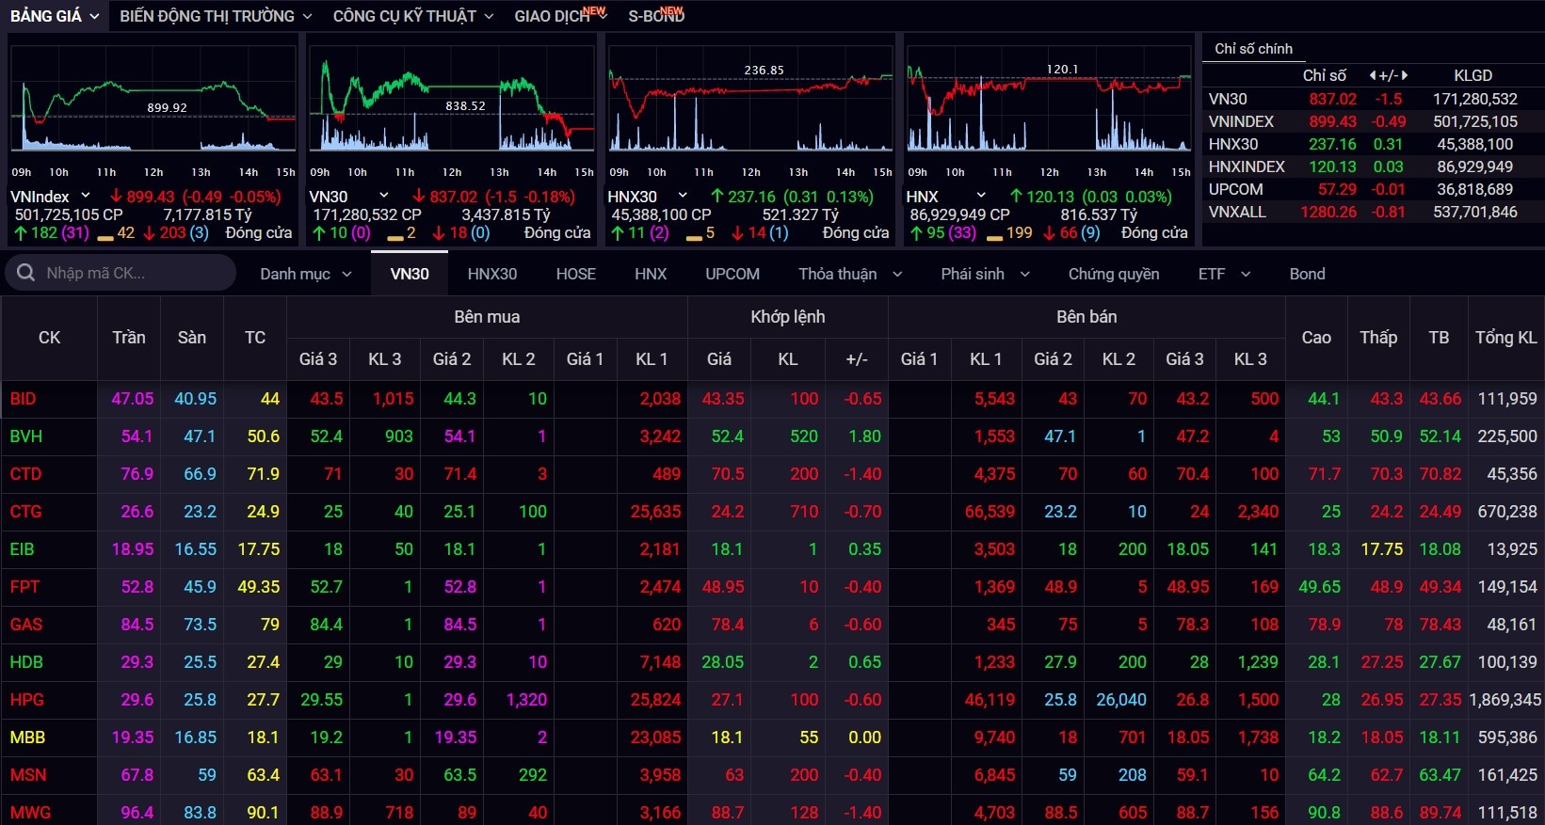Image resolution: width=1545 pixels, height=825 pixels.
Task: Open the Giao dịch menu
Action: [559, 16]
